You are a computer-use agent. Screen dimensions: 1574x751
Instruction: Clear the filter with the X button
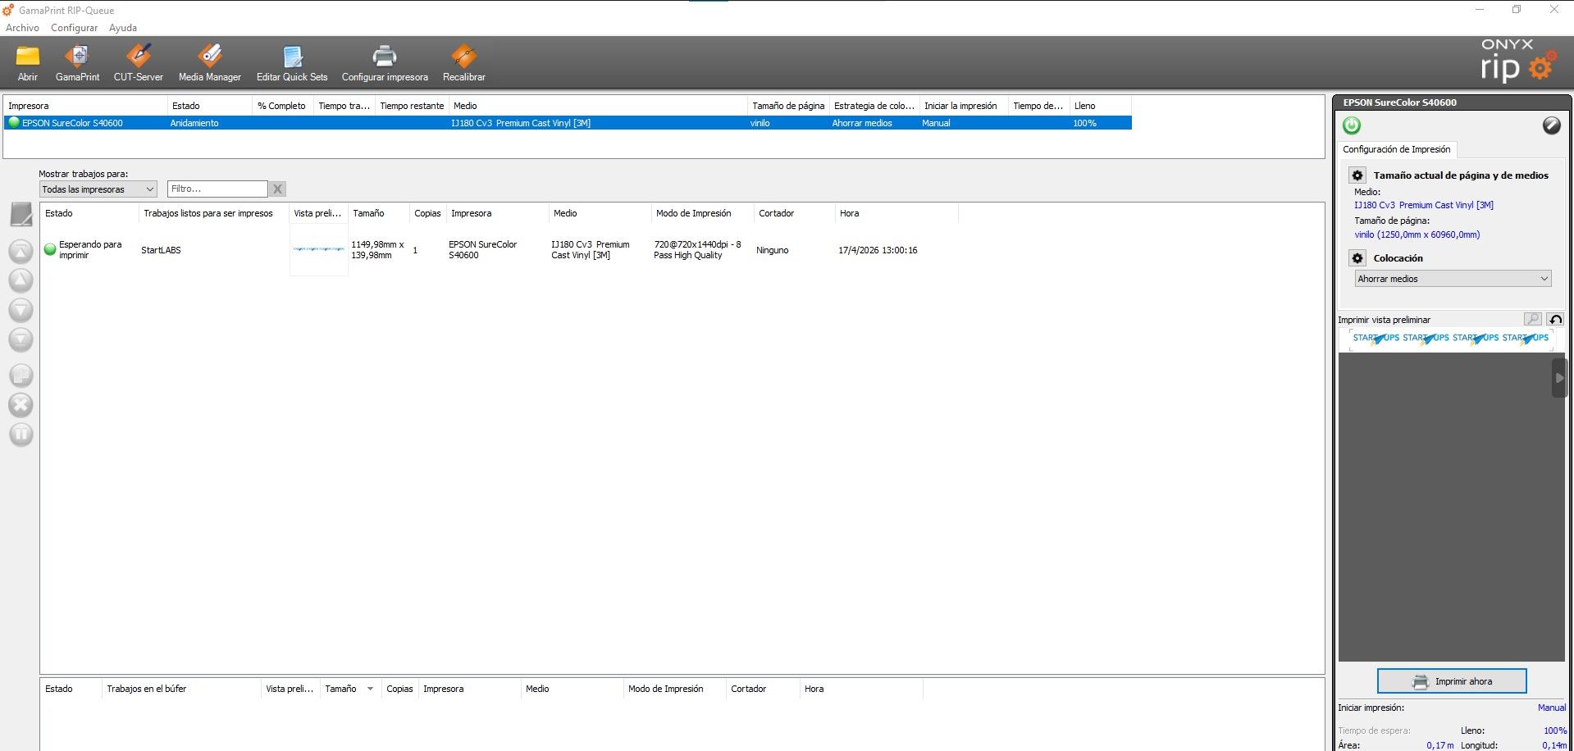(x=278, y=189)
